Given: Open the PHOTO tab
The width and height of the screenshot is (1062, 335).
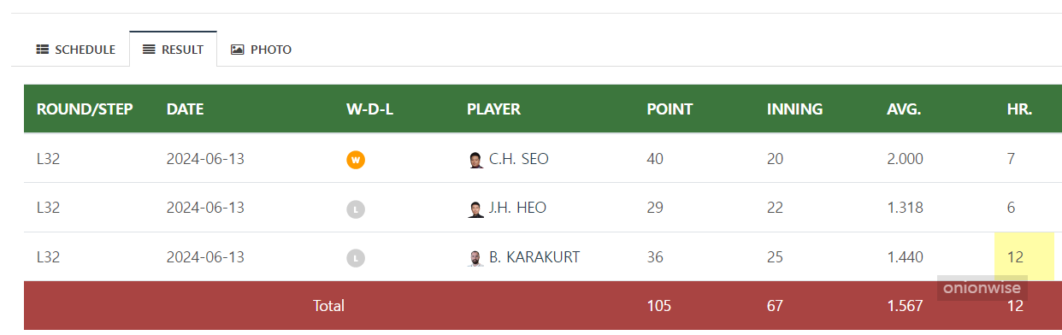Looking at the screenshot, I should pyautogui.click(x=261, y=50).
